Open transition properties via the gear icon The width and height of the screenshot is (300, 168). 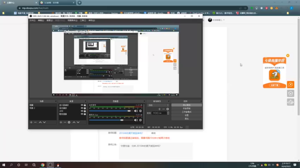[168, 109]
